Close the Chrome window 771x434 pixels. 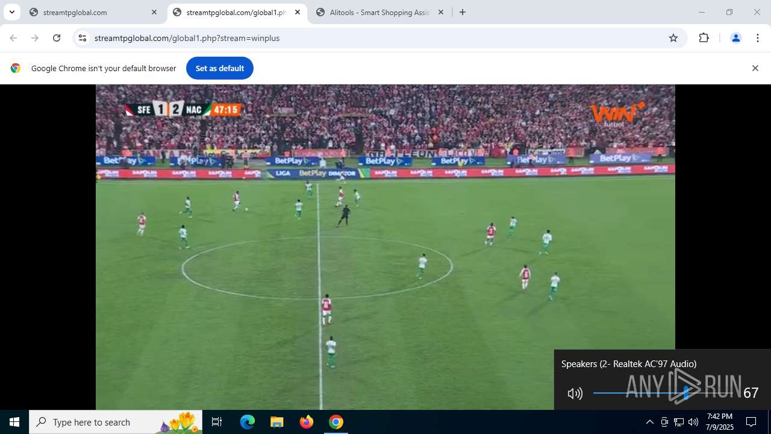point(757,12)
